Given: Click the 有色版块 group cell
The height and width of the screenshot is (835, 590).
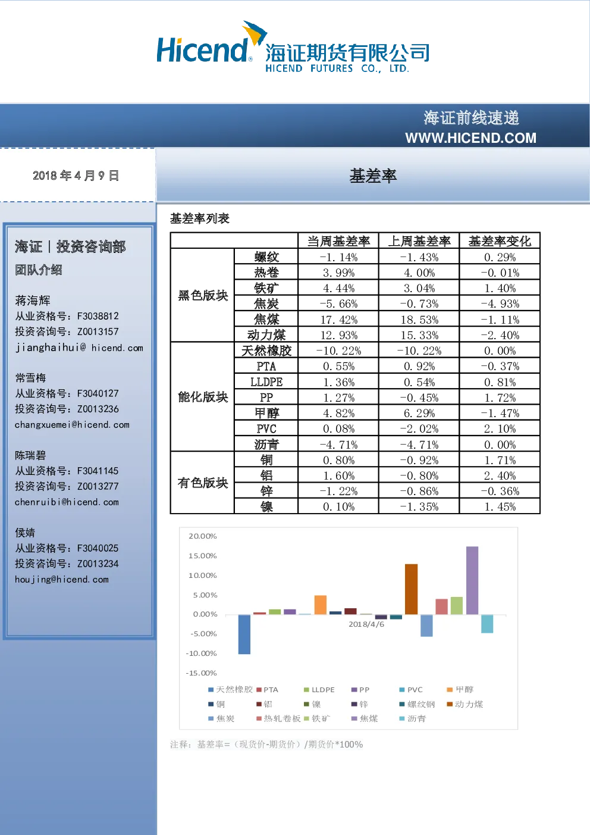Looking at the screenshot, I should pos(203,483).
